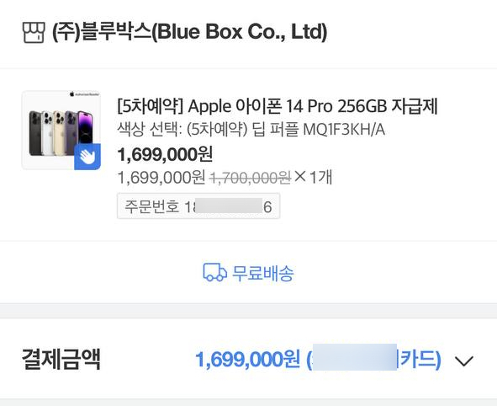Viewport: 497px width, 406px height.
Task: Click the blue 1,699,000원 payment total
Action: [247, 360]
